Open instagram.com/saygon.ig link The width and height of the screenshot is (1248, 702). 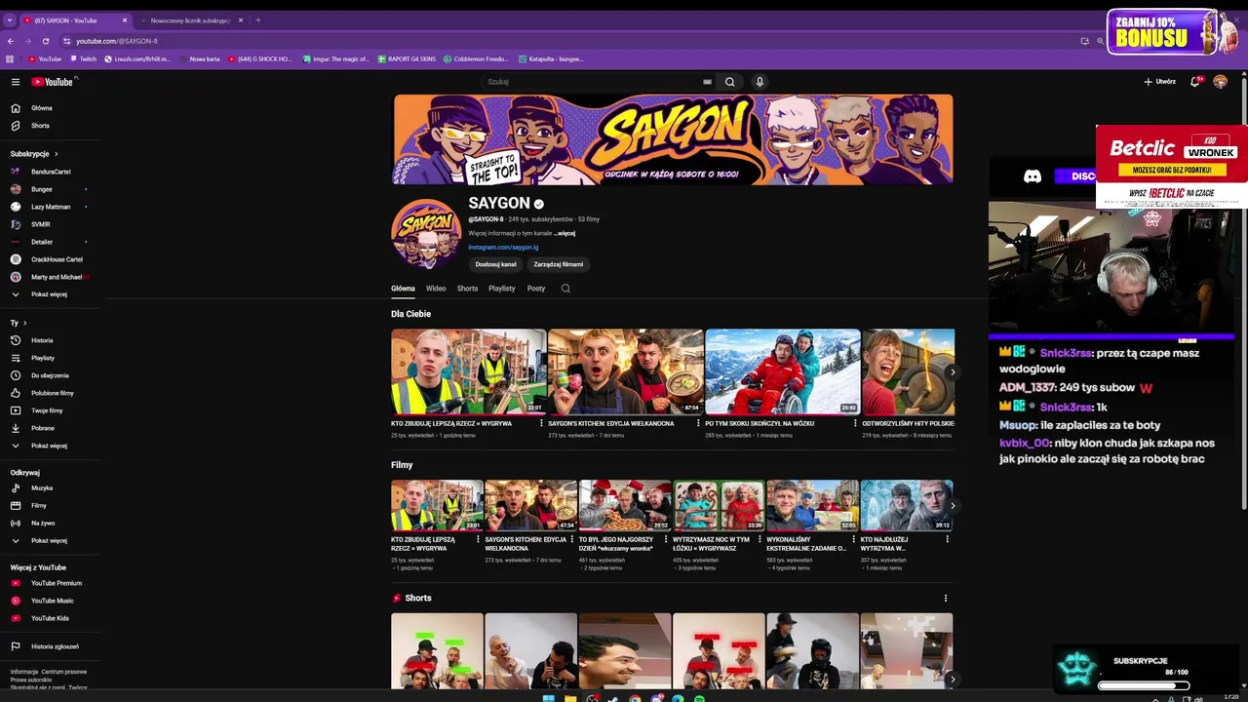503,248
